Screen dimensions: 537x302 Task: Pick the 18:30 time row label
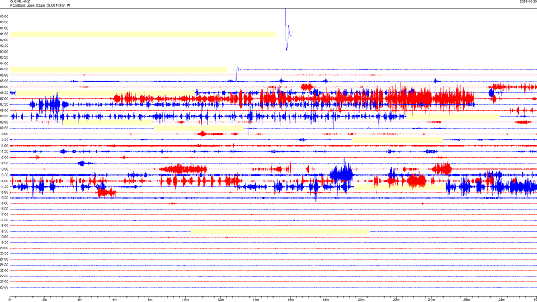pos(4,232)
